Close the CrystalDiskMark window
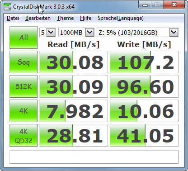Image resolution: width=188 pixels, height=171 pixels. pos(174,5)
